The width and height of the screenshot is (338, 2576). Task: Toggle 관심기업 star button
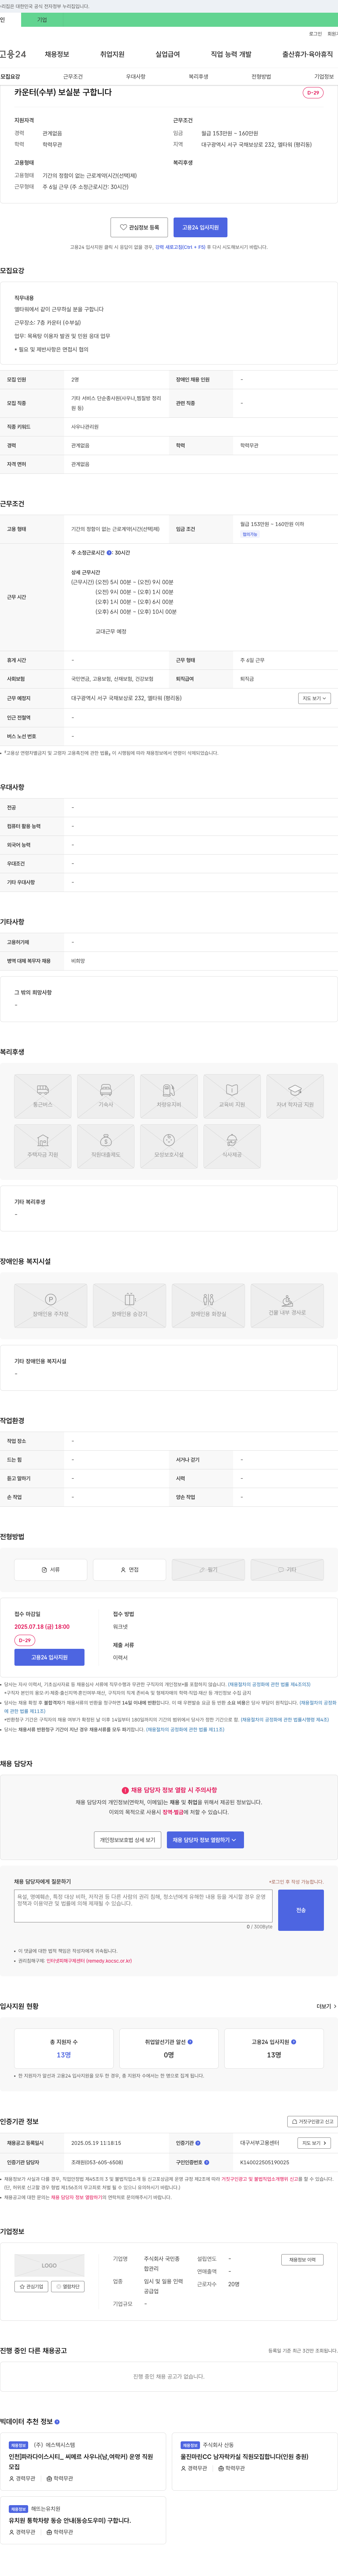coord(31,2286)
